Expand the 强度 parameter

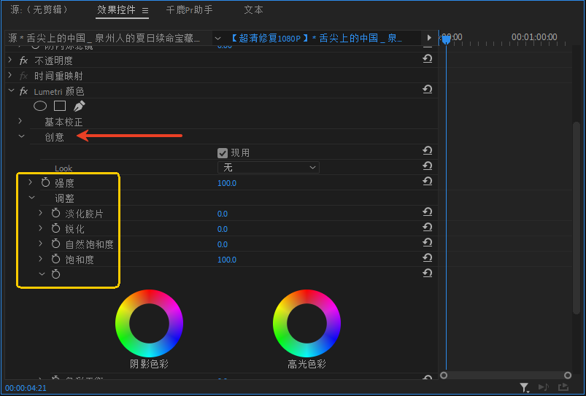coord(31,182)
